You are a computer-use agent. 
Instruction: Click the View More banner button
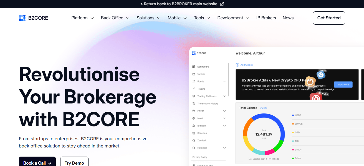[343, 84]
